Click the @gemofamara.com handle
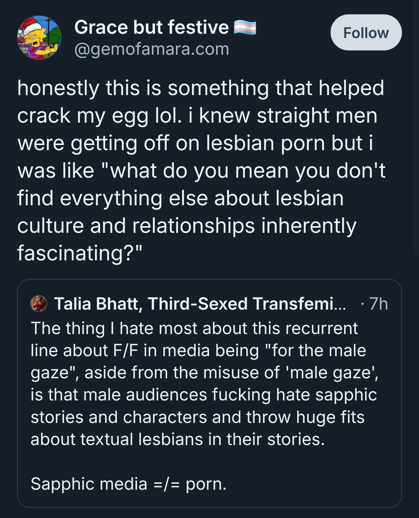This screenshot has width=419, height=518. click(x=151, y=49)
